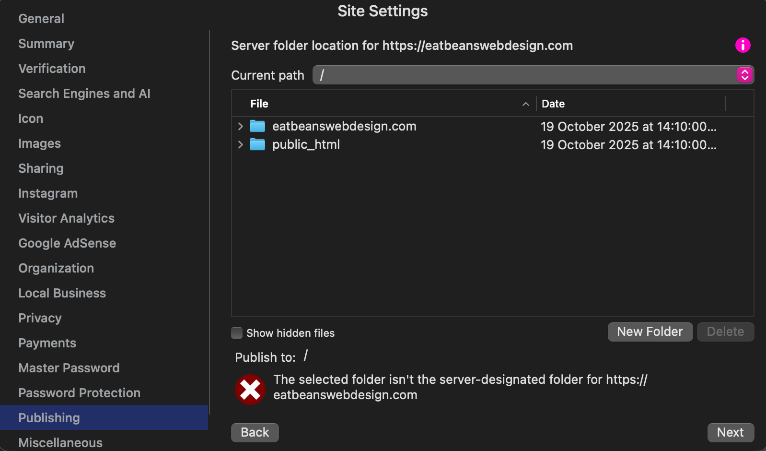Click the Delete button

pos(725,332)
